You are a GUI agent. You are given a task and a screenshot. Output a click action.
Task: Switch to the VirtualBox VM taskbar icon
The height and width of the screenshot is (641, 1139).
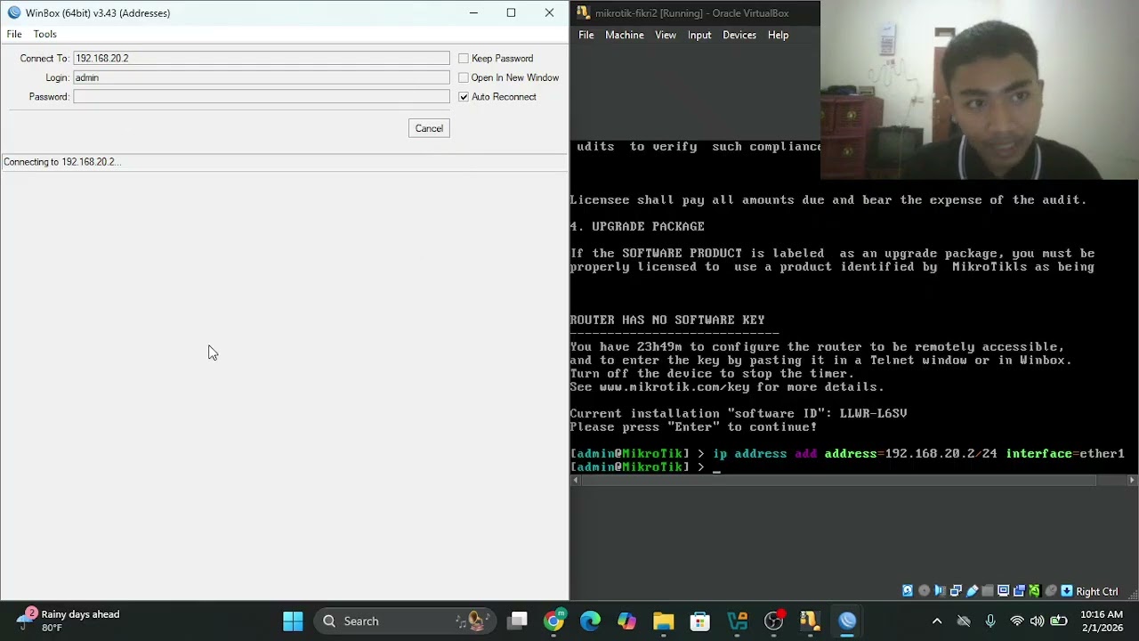tap(810, 621)
